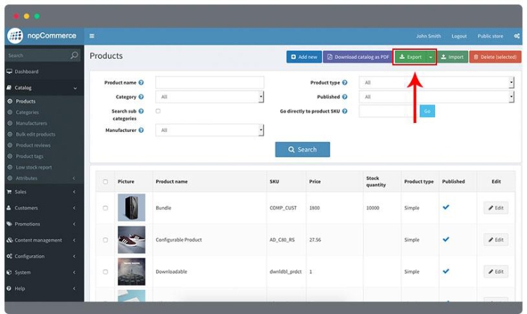Show help for Category field
The height and width of the screenshot is (314, 527).
pos(141,97)
